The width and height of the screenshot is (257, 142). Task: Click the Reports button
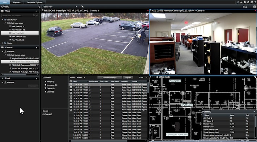click(x=128, y=78)
